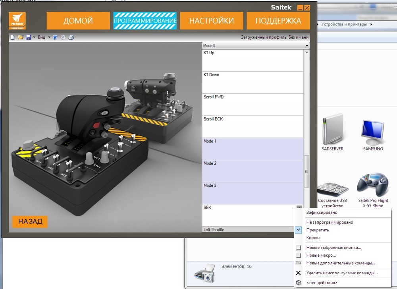Viewport: 397px width, 289px height.
Task: Select the SBK command cell
Action: [252, 215]
